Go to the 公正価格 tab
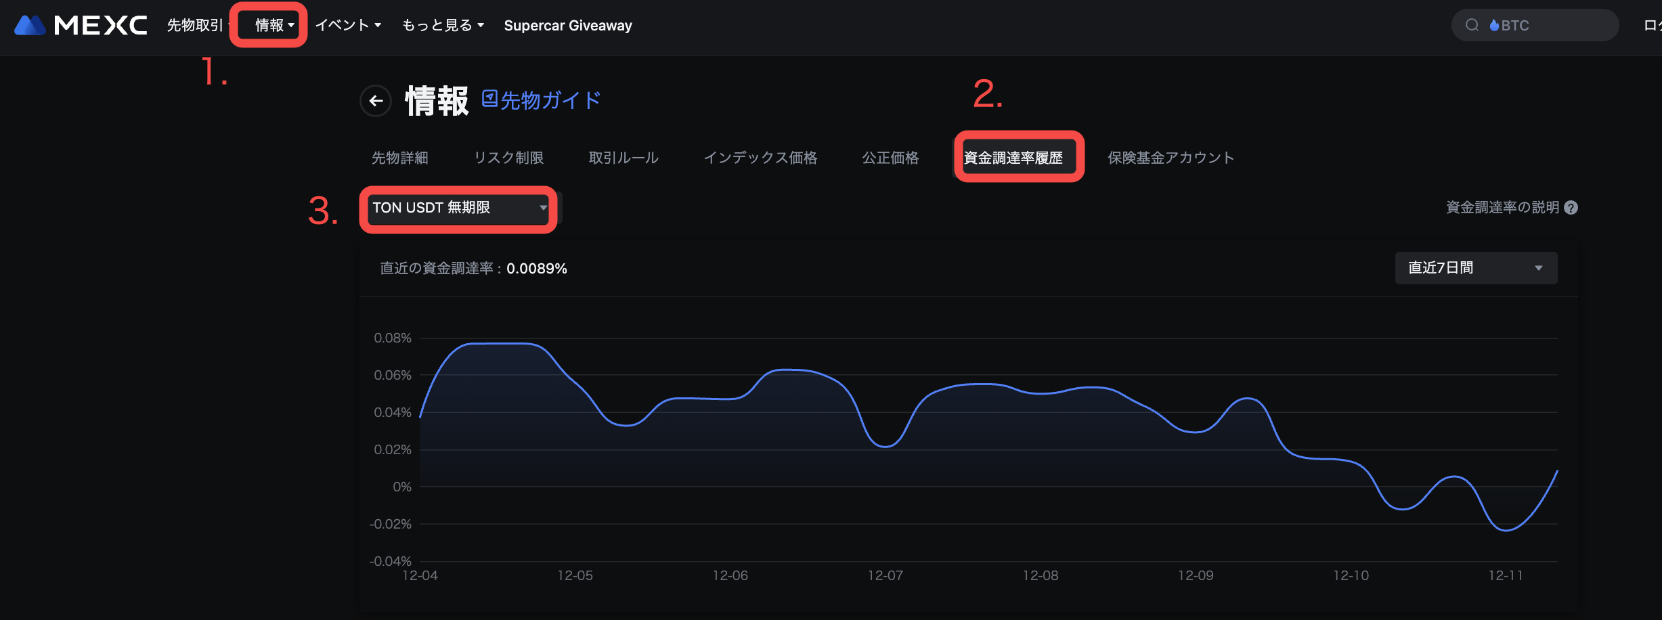This screenshot has width=1662, height=620. tap(890, 158)
